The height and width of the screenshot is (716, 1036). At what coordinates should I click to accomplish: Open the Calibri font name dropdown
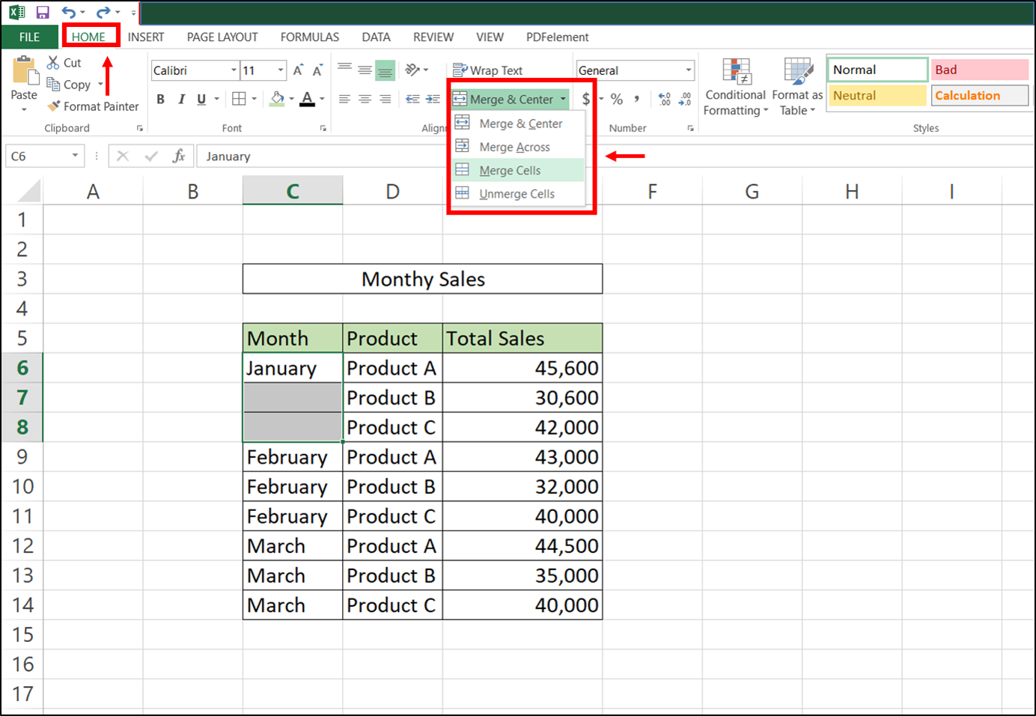234,70
